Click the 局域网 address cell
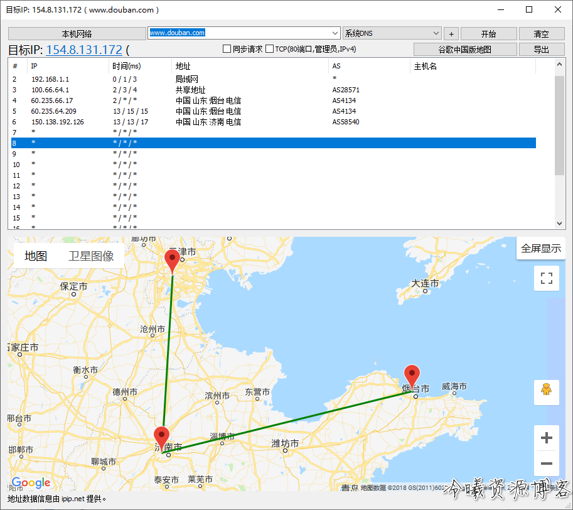 pyautogui.click(x=187, y=79)
